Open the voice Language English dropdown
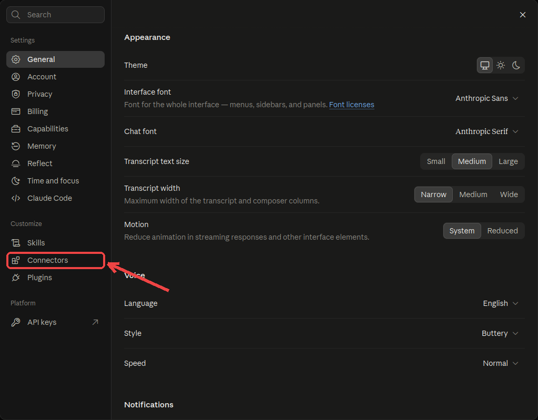Screen dimensions: 538x420 pyautogui.click(x=500, y=303)
